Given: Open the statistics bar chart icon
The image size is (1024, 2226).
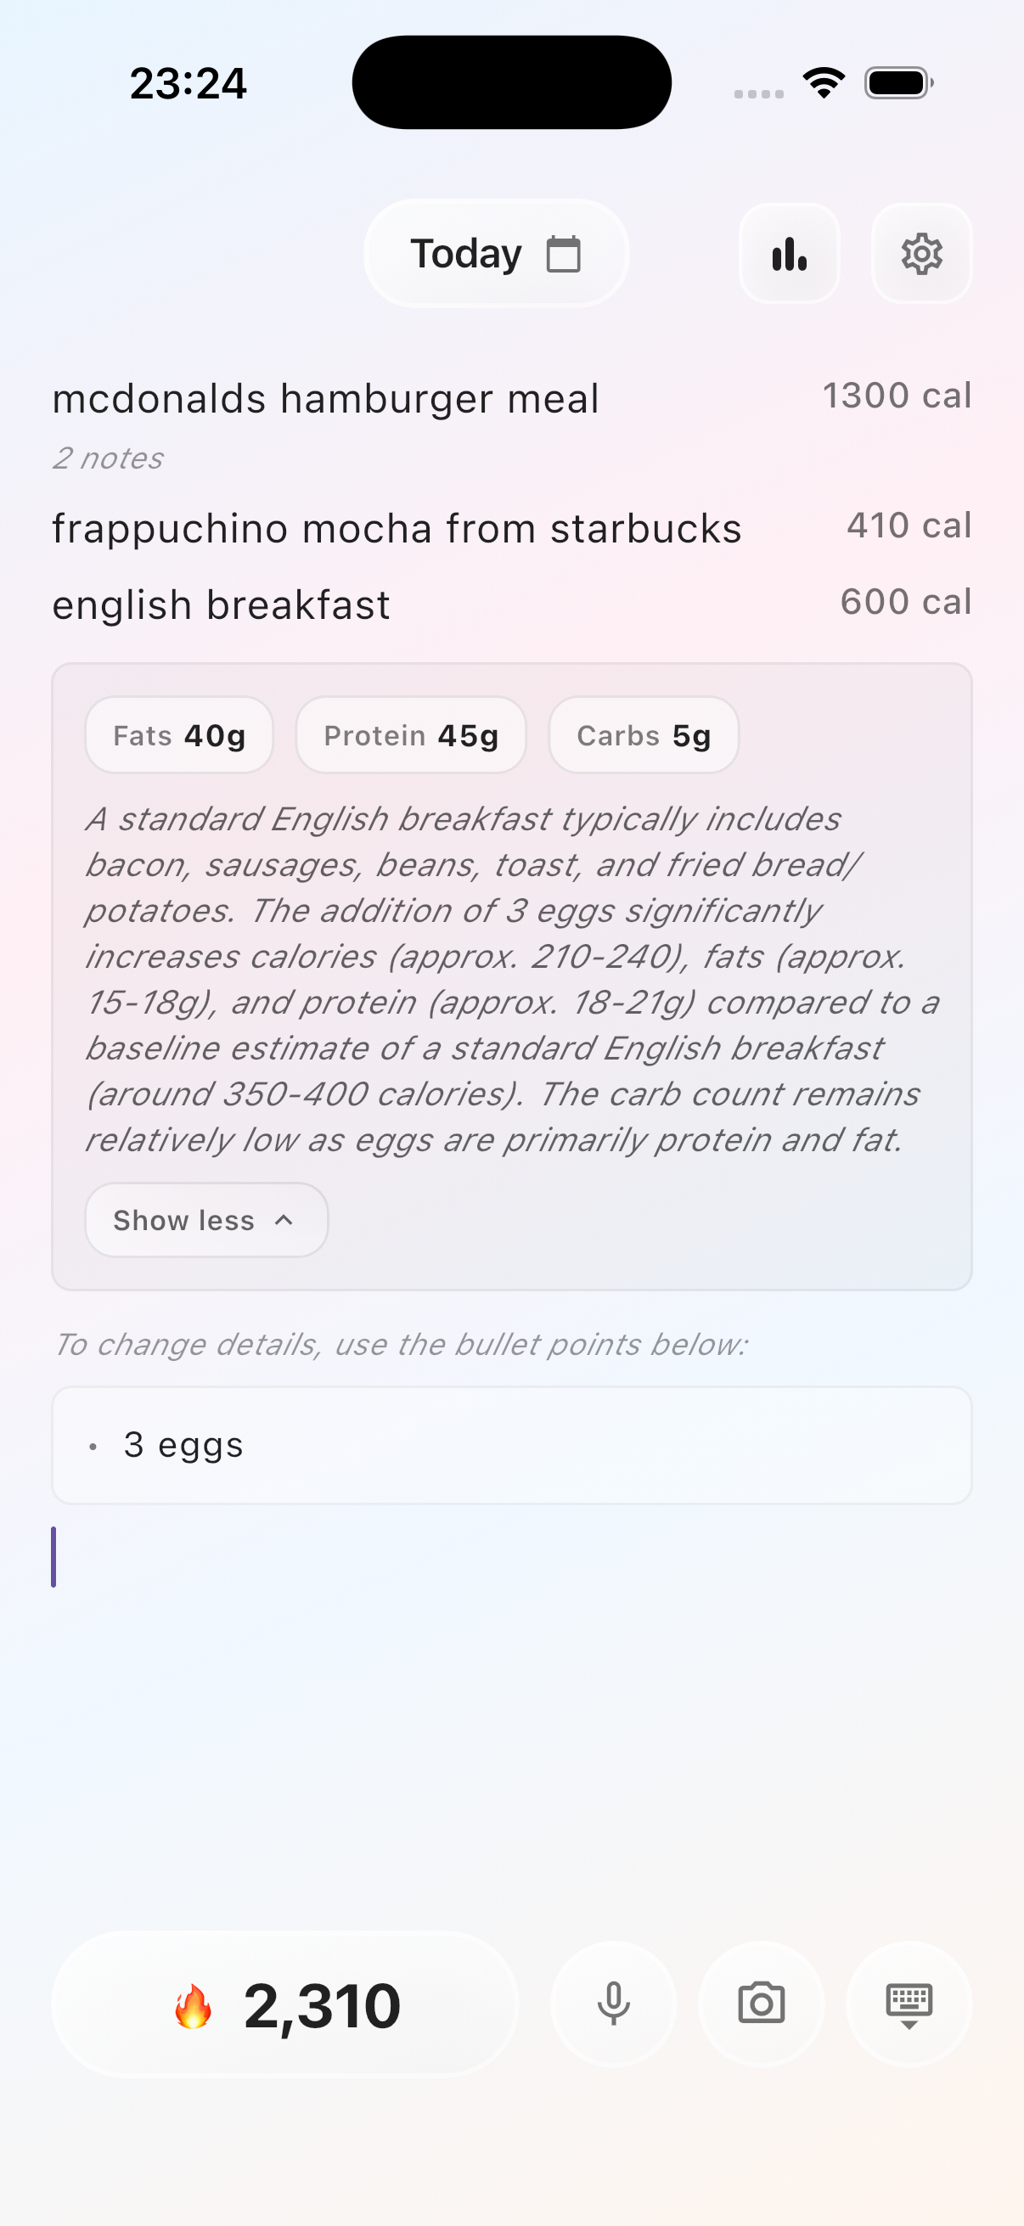Looking at the screenshot, I should coord(789,254).
